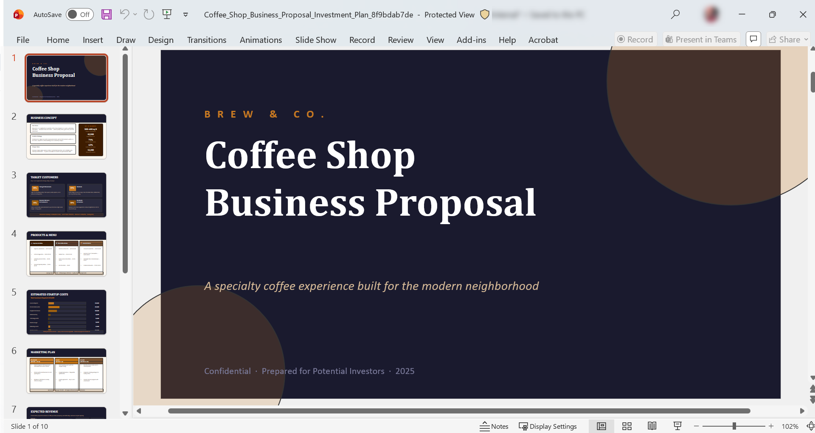This screenshot has height=433, width=815.
Task: Click horizontal scrollbar right arrow
Action: (802, 411)
